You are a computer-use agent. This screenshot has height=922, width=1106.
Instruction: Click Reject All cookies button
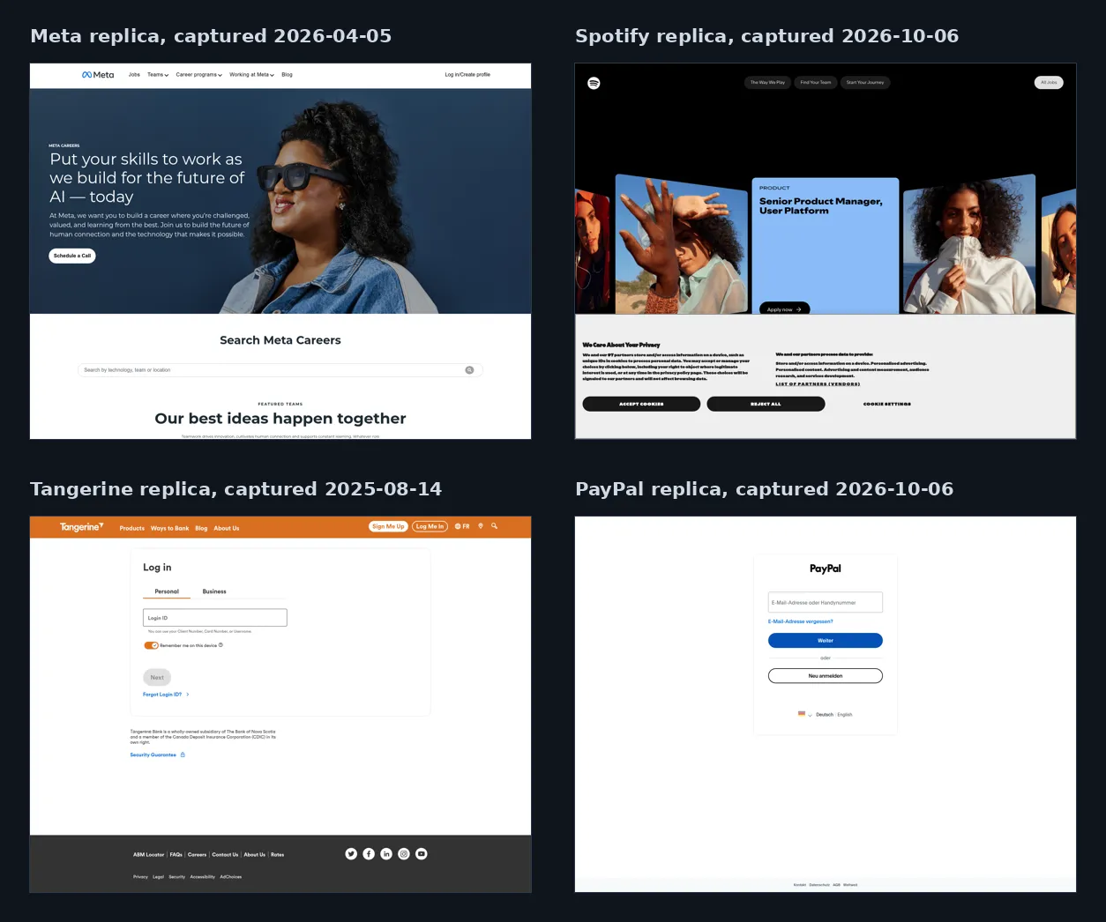[766, 404]
